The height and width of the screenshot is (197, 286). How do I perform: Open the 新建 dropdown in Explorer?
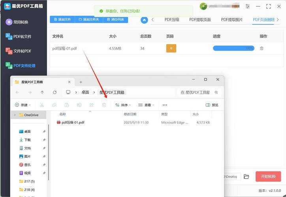(23, 105)
